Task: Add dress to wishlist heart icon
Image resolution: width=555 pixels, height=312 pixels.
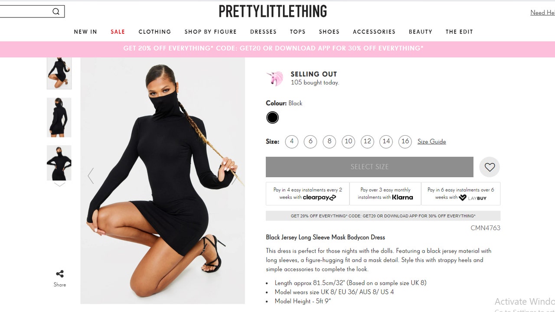Action: pyautogui.click(x=490, y=167)
